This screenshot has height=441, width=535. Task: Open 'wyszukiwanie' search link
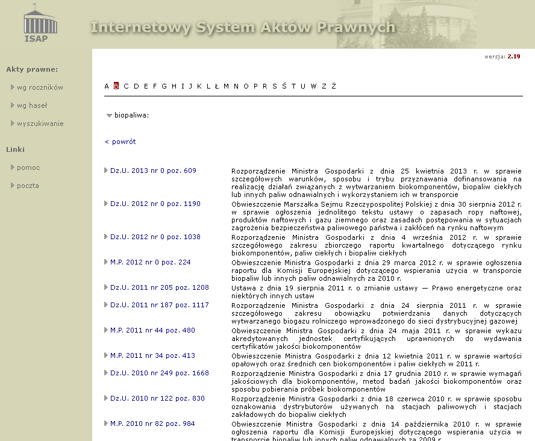click(x=40, y=124)
